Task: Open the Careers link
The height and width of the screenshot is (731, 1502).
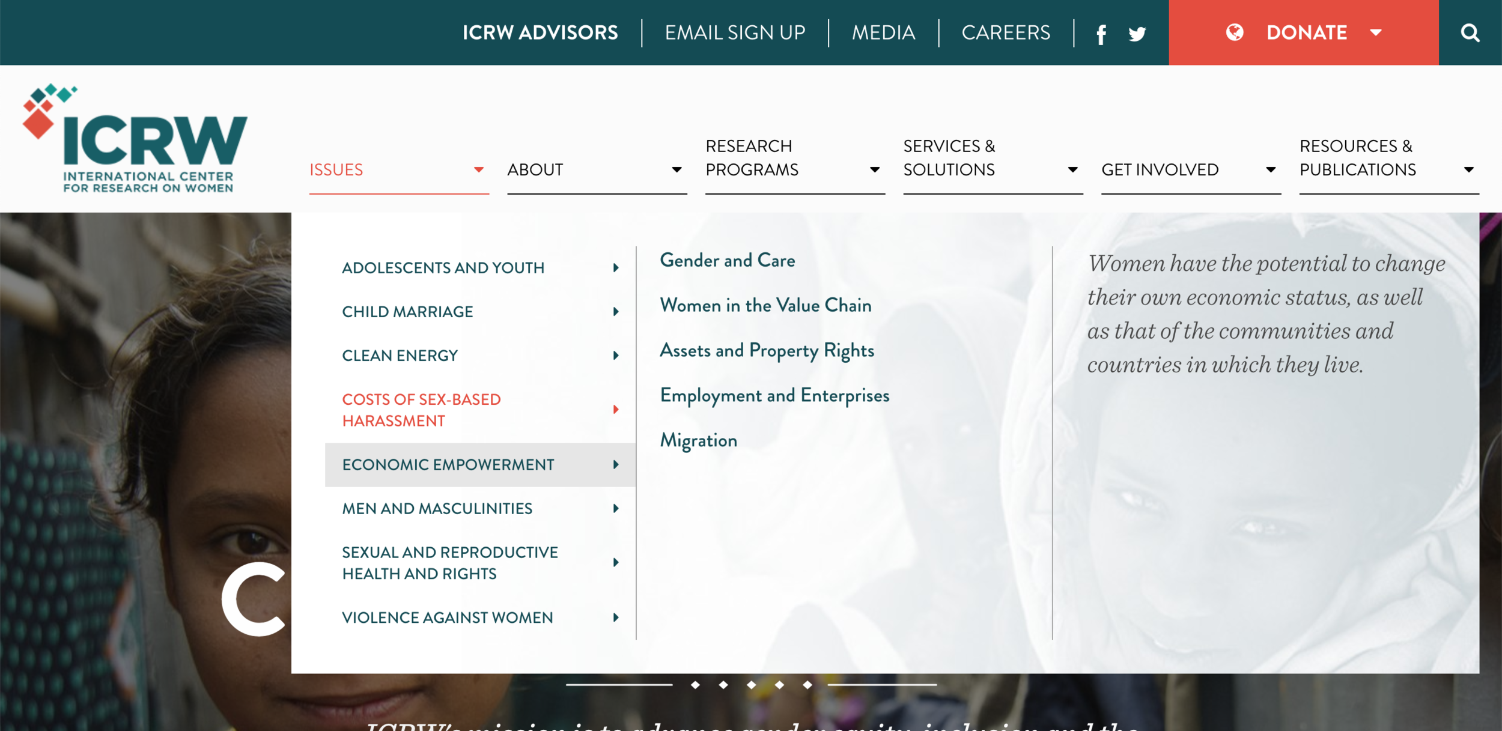Action: [x=1006, y=32]
